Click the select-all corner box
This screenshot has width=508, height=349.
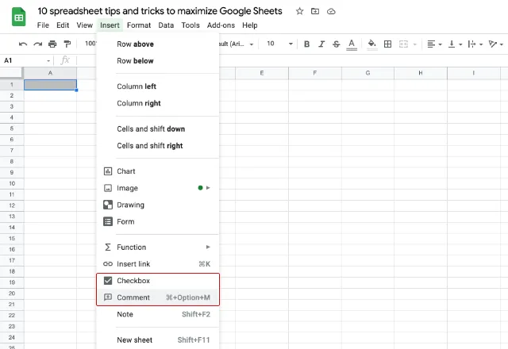click(12, 73)
